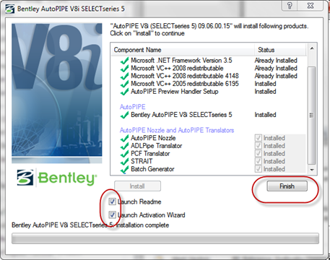Click Already Installed status for .NET Framework
This screenshot has width=330, height=260.
tap(276, 61)
